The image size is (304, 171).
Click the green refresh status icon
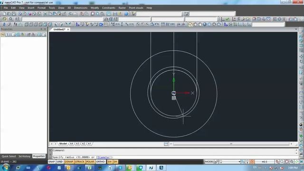(x=296, y=161)
